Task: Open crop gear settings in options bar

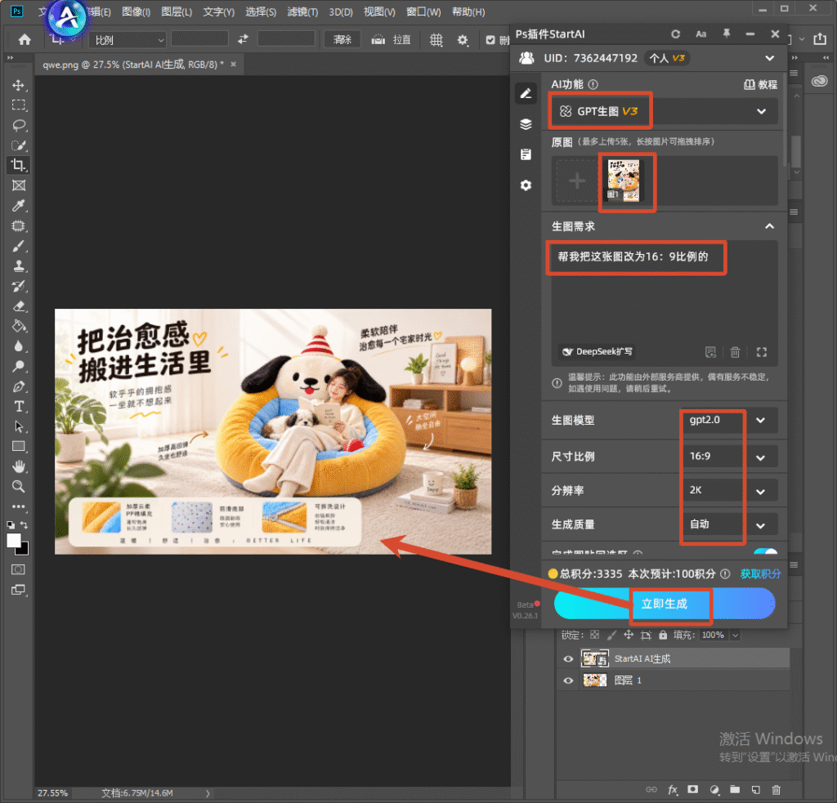Action: click(x=463, y=40)
